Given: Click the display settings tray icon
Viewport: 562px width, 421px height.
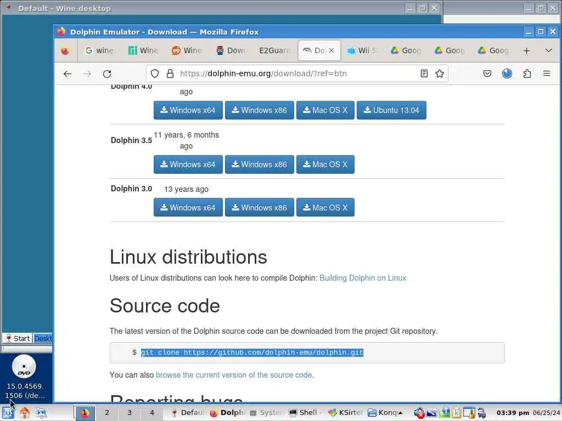Looking at the screenshot, I should click(x=431, y=413).
